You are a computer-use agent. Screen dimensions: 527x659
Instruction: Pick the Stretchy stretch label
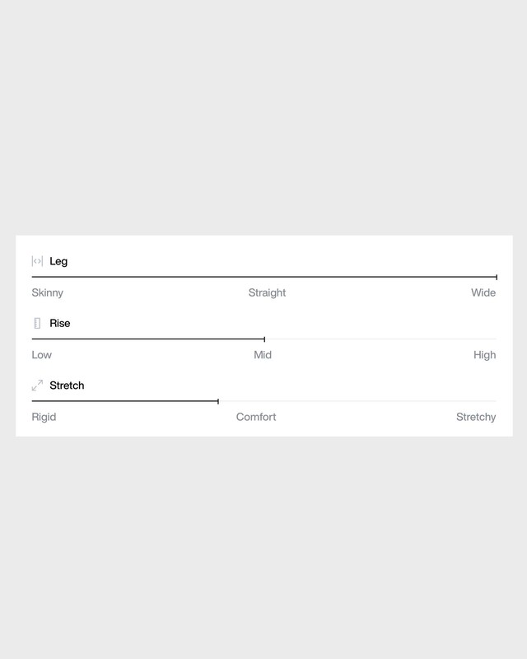click(x=476, y=417)
